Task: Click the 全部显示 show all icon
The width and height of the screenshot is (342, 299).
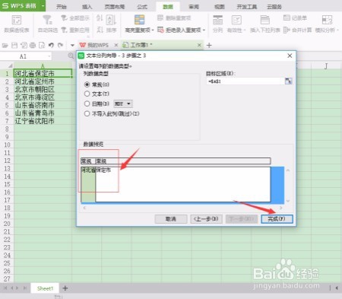Action: [64, 17]
